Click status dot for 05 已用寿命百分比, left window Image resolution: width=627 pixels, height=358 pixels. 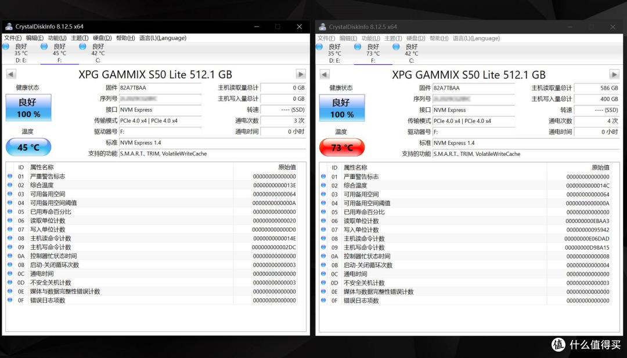(10, 211)
